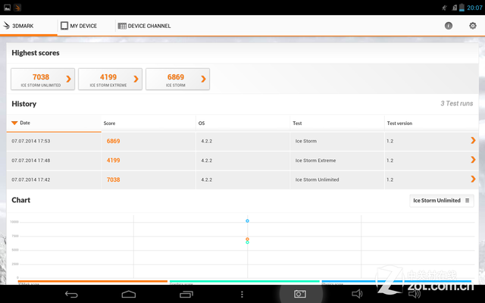485x303 pixels.
Task: Tap the Android home navigation icon
Action: point(129,294)
